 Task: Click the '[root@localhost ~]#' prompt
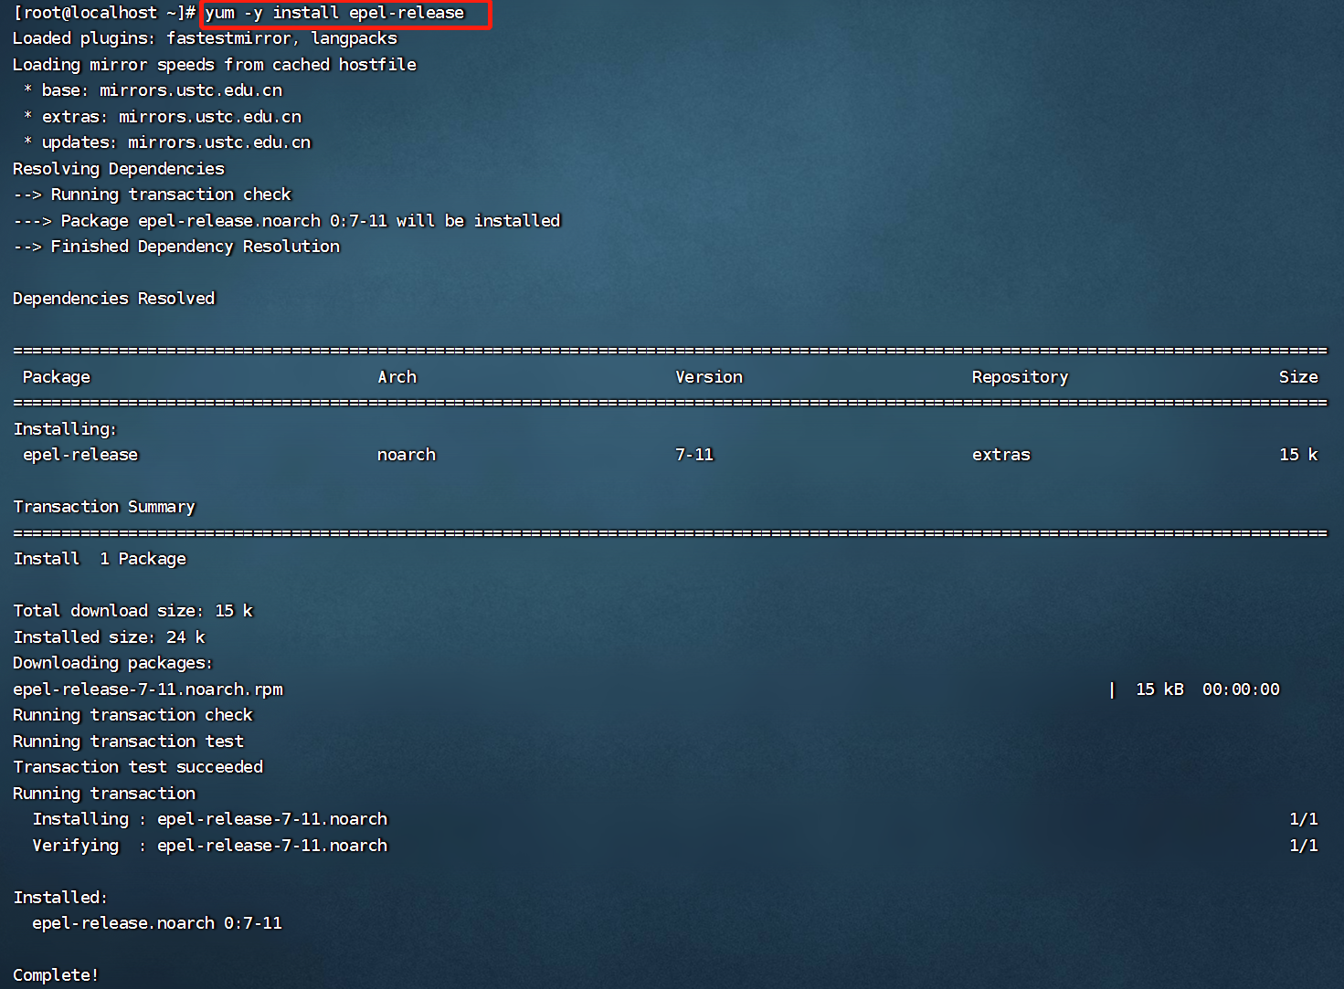(104, 13)
